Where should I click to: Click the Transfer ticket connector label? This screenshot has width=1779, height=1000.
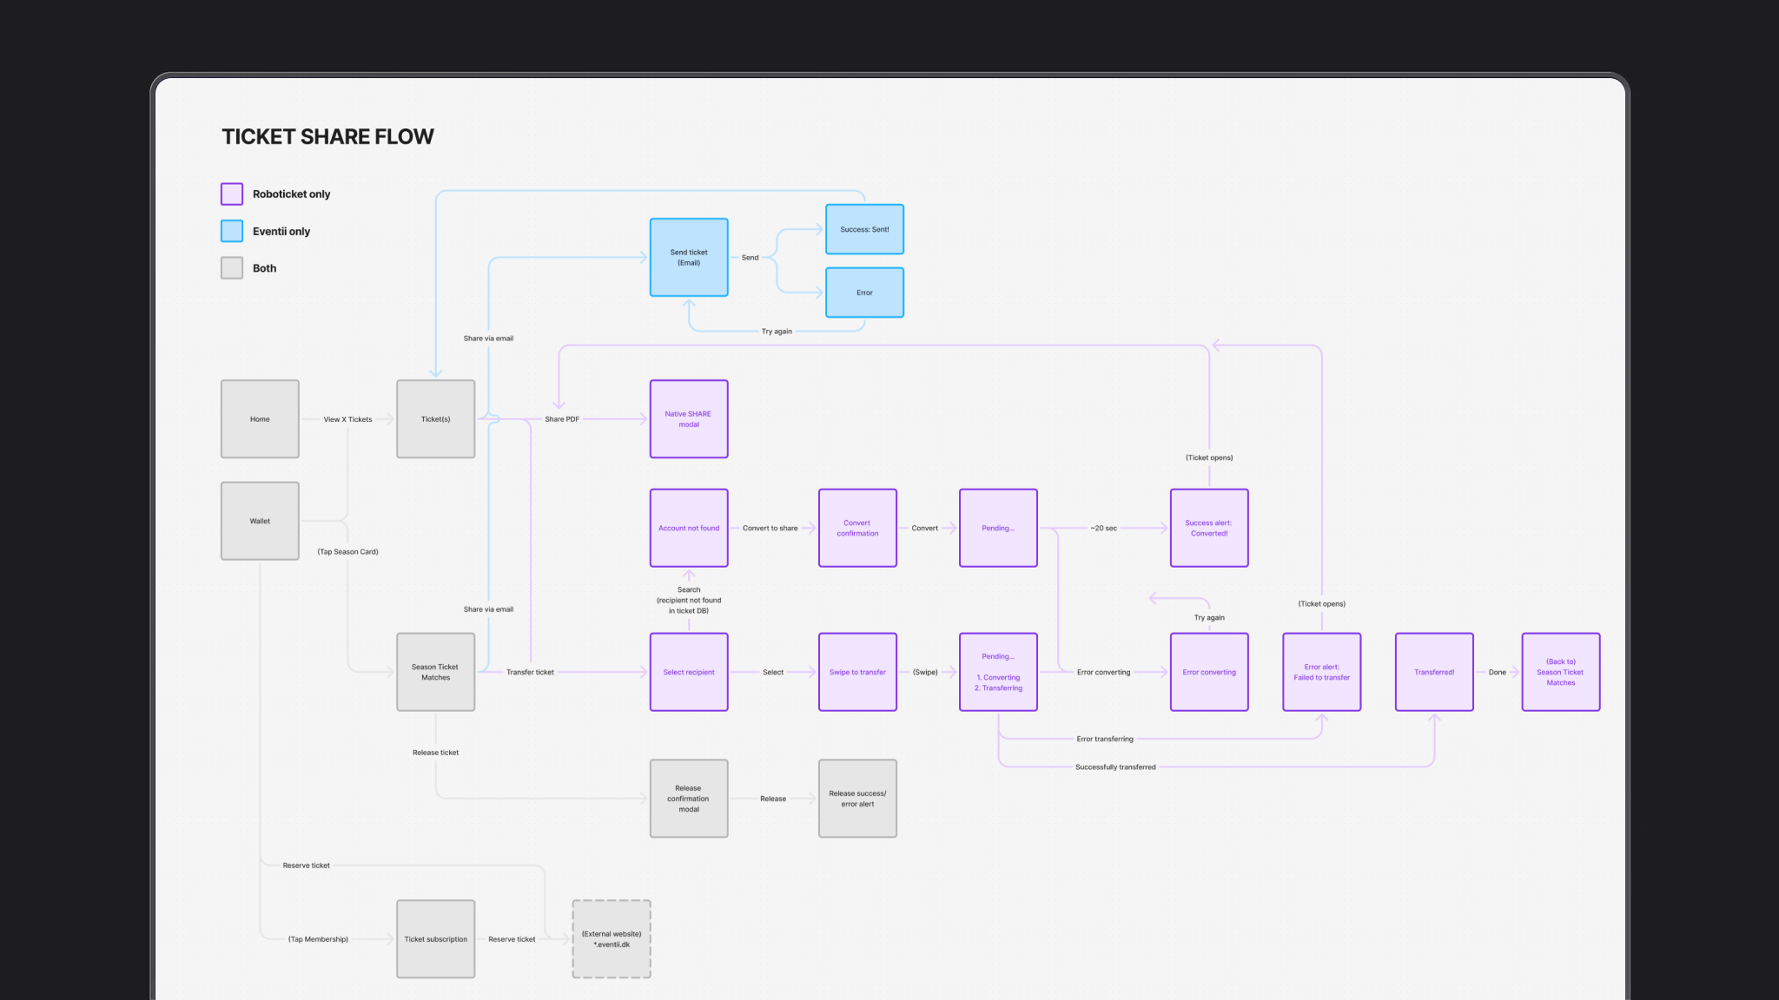point(530,672)
